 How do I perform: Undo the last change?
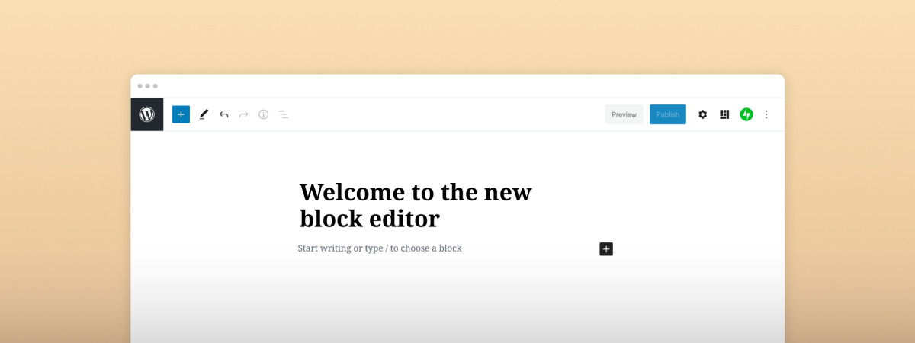(223, 114)
